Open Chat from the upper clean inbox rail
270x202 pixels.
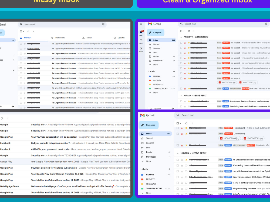(141, 40)
